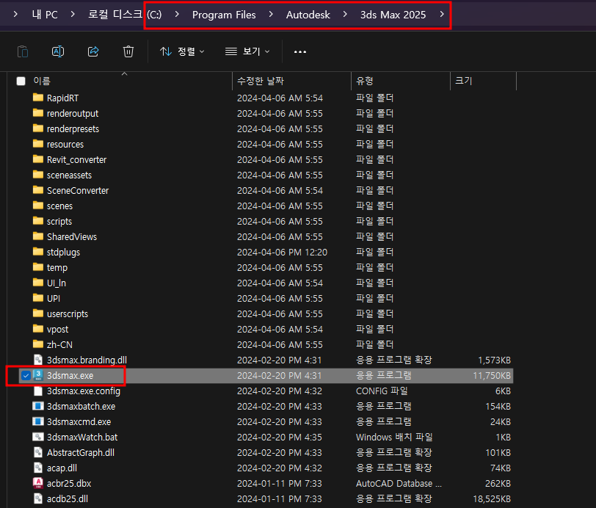596x508 pixels.
Task: Expand chevron after 3ds Max 2025 breadcrumb
Action: pyautogui.click(x=442, y=15)
